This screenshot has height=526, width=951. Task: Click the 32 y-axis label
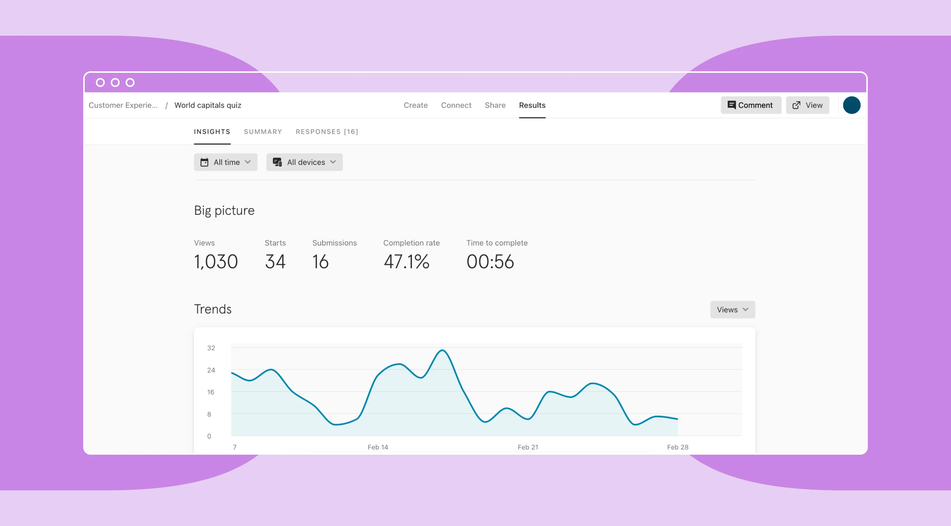[x=211, y=348]
